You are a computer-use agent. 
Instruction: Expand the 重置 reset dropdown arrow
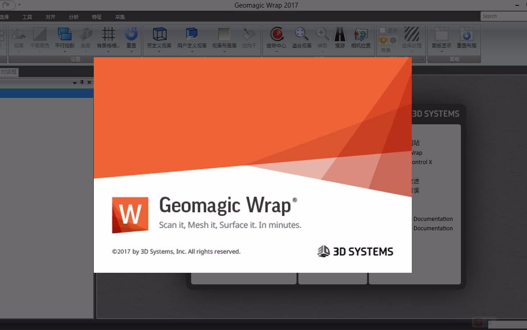(131, 51)
